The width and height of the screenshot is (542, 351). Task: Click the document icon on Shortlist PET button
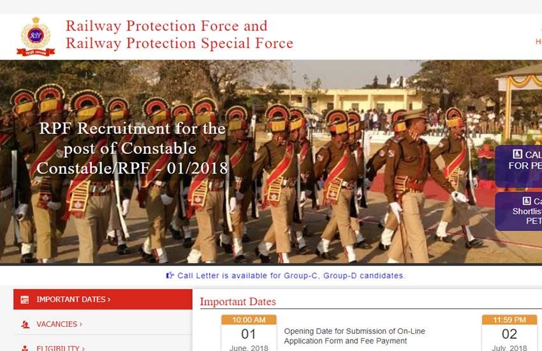tap(527, 201)
